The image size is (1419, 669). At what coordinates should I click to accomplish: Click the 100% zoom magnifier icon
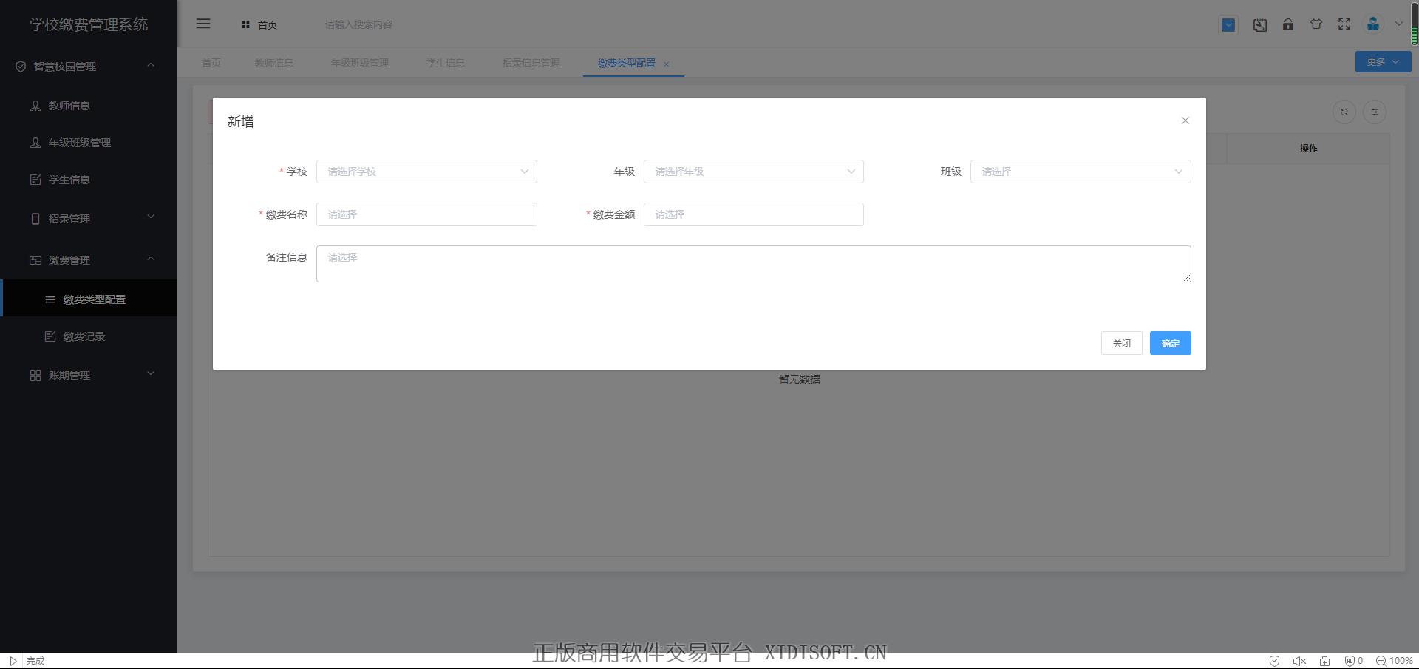click(x=1381, y=661)
